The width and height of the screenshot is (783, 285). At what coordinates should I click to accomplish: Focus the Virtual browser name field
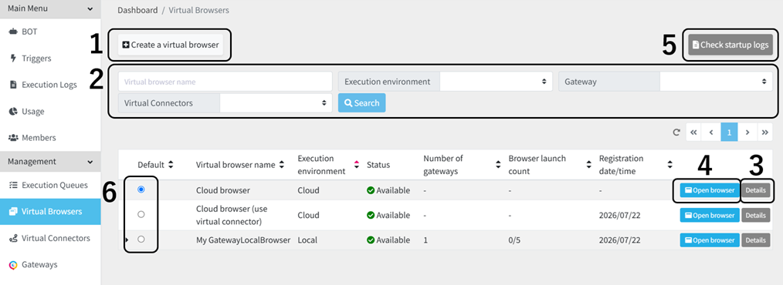click(225, 81)
